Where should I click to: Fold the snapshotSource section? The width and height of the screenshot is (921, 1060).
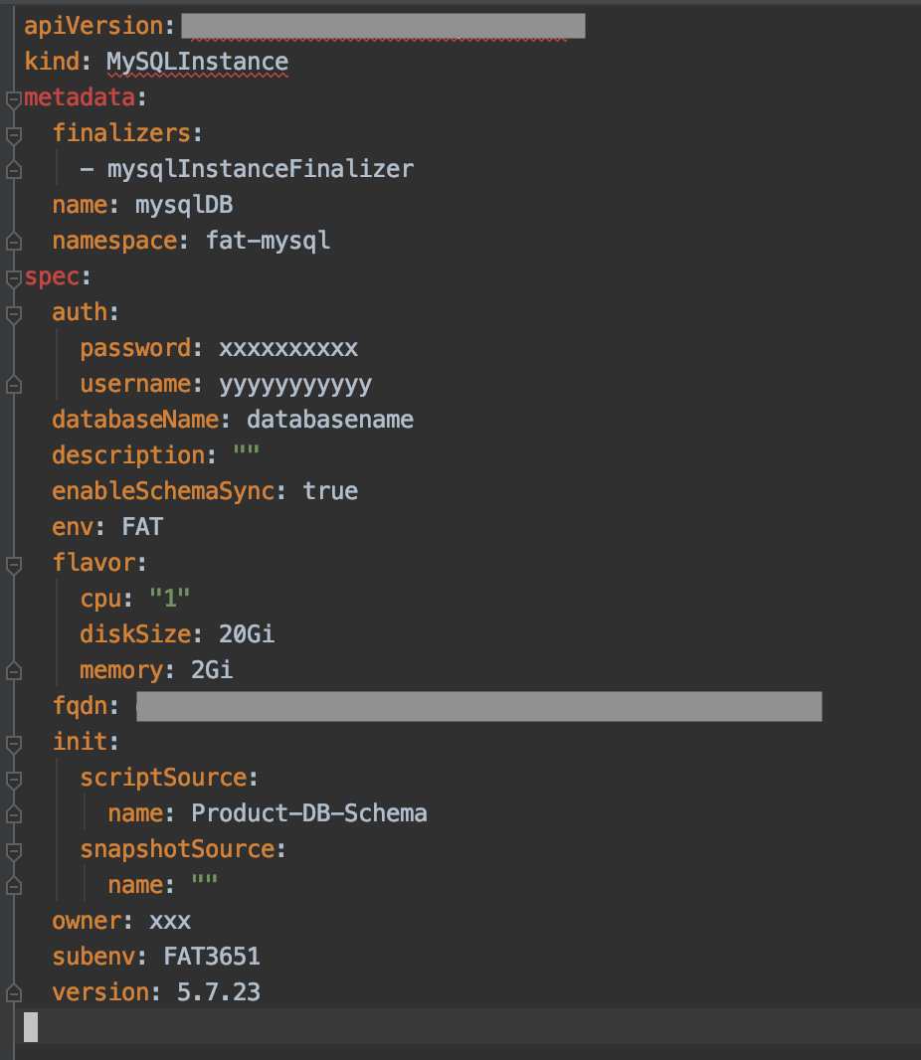[x=13, y=850]
